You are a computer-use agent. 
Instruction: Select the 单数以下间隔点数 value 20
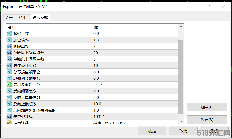[x=96, y=53]
